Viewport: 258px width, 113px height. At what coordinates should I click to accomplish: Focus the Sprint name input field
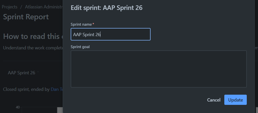[x=110, y=34]
